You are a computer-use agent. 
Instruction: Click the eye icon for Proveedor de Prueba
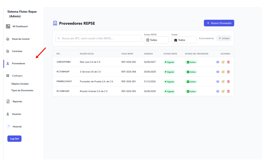pos(218,82)
